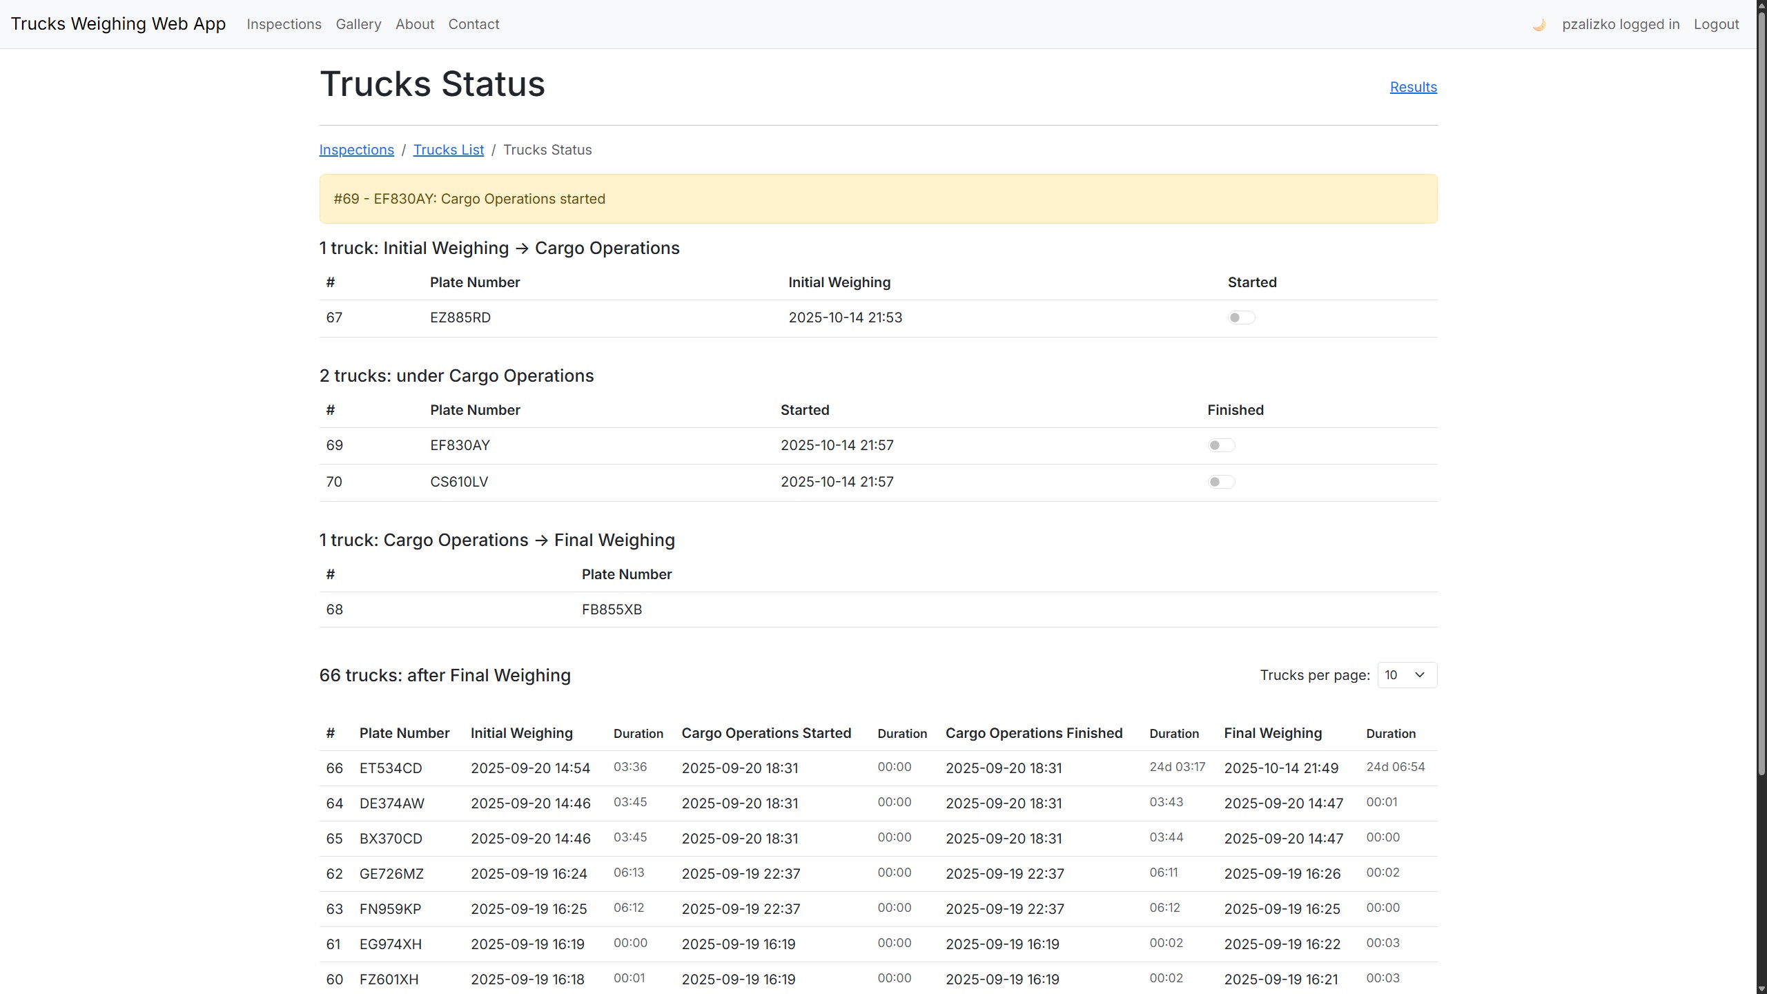Click plate number ET534CD row
This screenshot has width=1767, height=994.
[x=391, y=768]
